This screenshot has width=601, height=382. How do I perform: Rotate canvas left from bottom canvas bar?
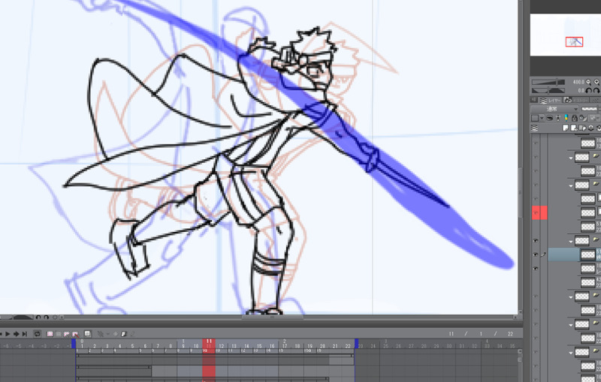[x=38, y=317]
